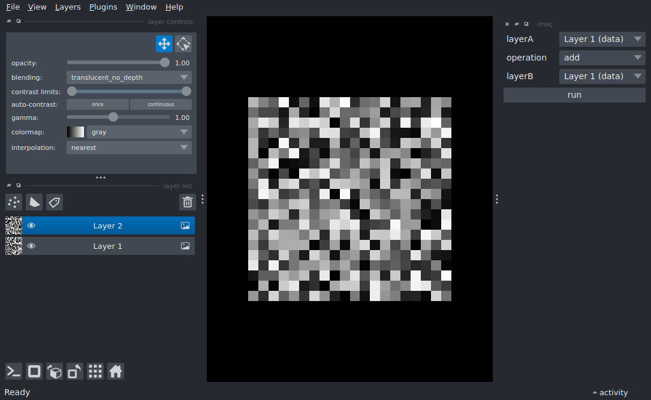Select the Layer 1 thumbnail
651x400 pixels.
[x=14, y=246]
